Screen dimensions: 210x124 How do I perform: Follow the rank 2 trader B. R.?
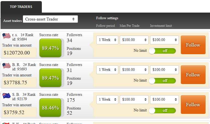193,75
